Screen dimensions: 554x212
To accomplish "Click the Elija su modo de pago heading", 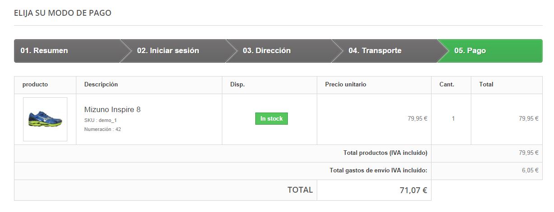I will [62, 13].
